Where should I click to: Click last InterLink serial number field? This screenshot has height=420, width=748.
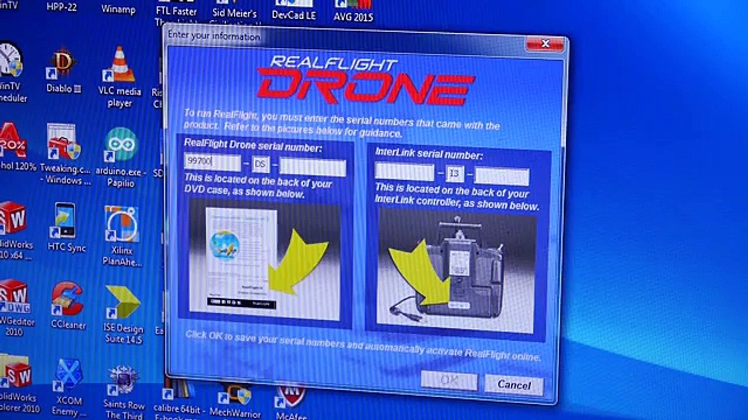pyautogui.click(x=502, y=177)
